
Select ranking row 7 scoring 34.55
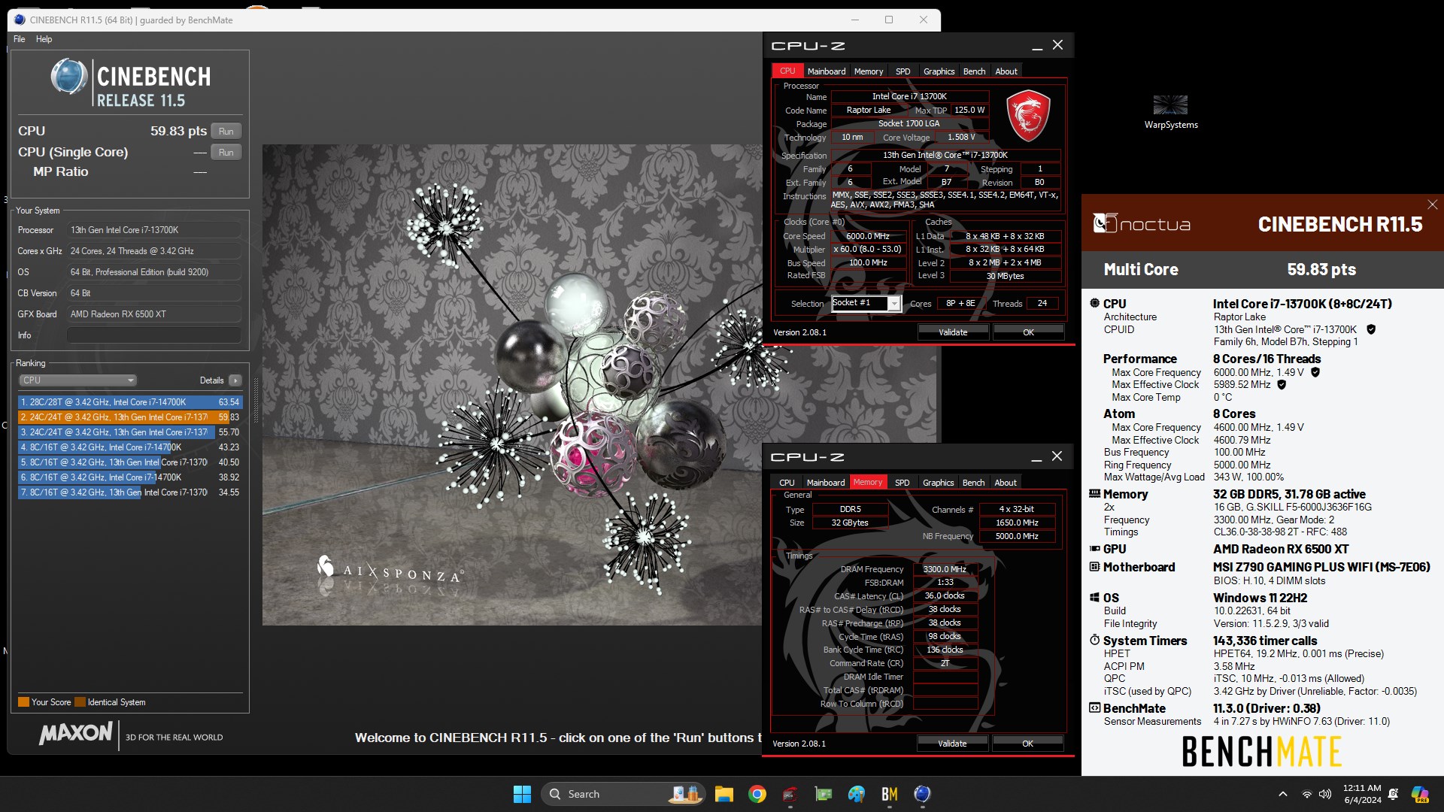click(x=130, y=492)
